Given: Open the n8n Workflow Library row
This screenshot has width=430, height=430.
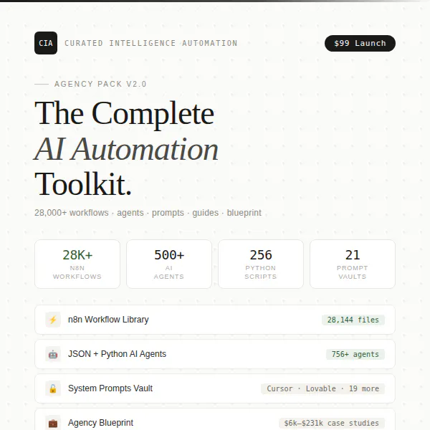Looking at the screenshot, I should click(215, 320).
